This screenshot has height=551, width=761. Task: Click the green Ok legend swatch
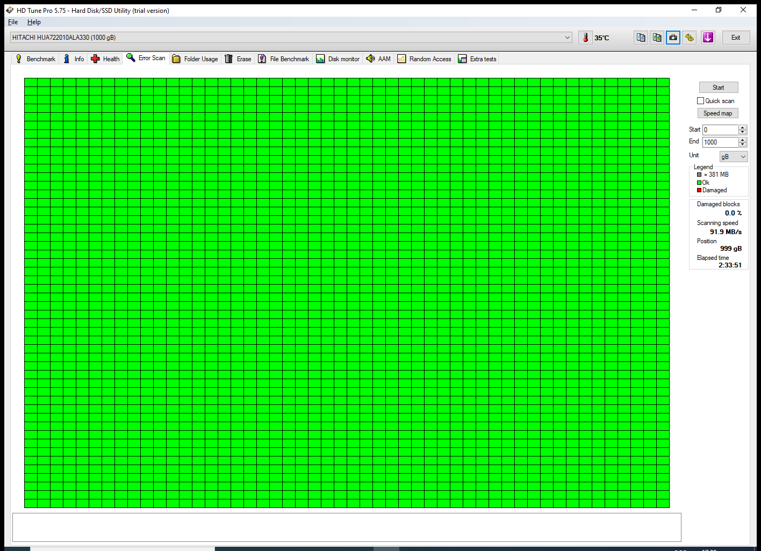coord(699,183)
